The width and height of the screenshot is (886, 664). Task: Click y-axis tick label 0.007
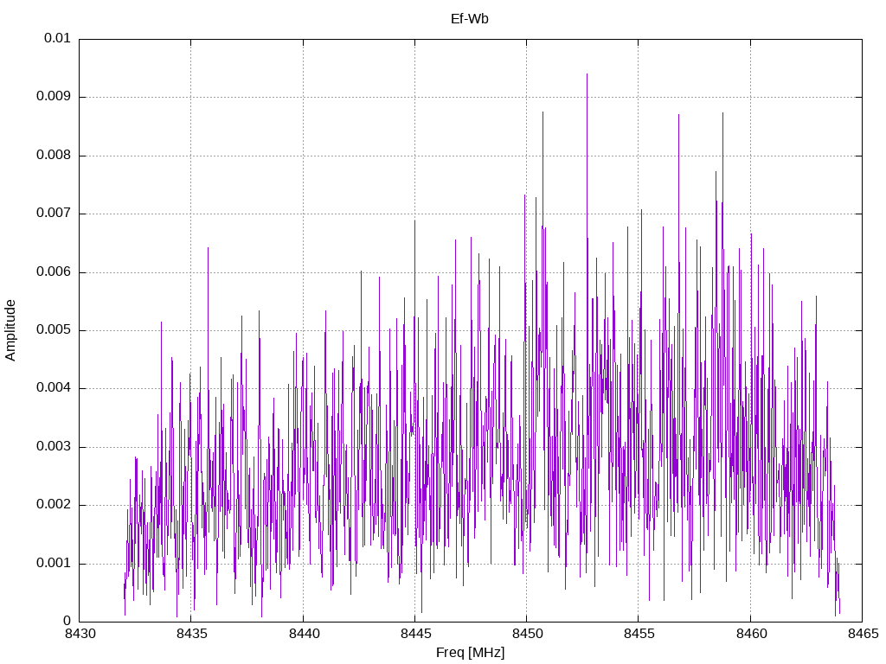54,214
